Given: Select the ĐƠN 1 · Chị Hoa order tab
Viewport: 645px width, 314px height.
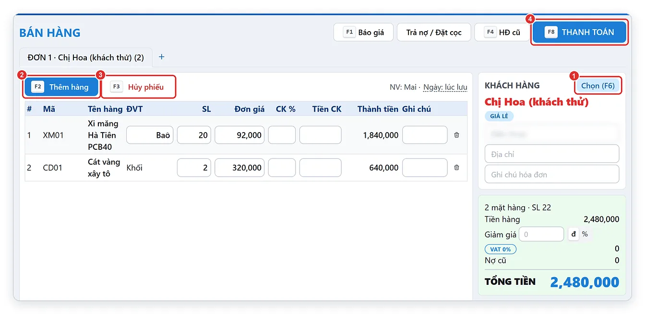Looking at the screenshot, I should 86,57.
